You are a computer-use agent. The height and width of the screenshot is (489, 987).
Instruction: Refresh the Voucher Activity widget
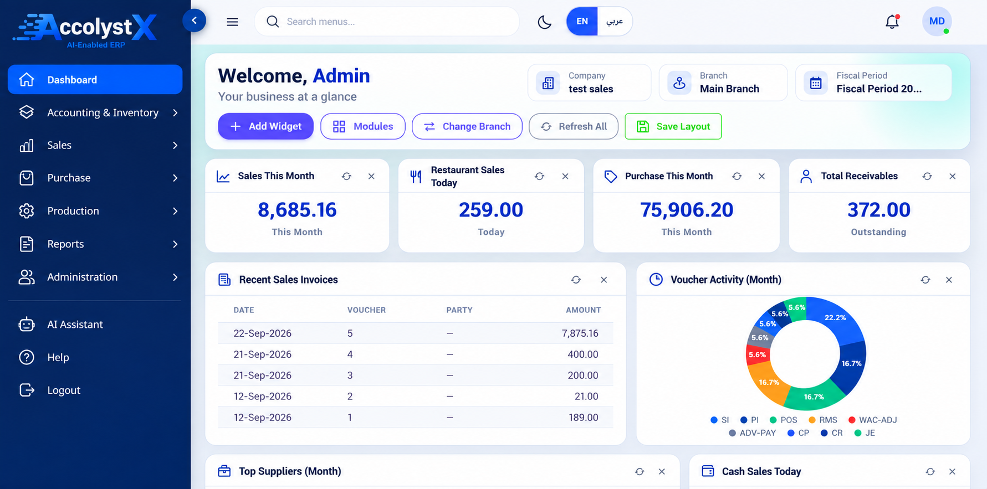click(x=925, y=280)
